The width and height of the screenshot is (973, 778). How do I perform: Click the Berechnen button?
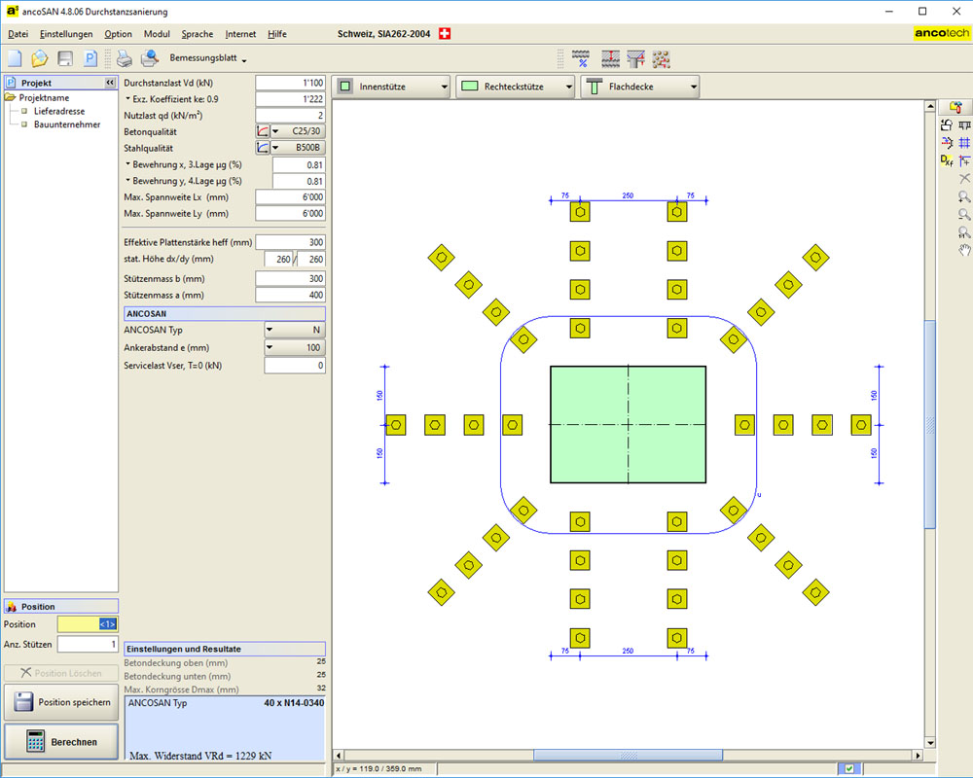[x=60, y=742]
